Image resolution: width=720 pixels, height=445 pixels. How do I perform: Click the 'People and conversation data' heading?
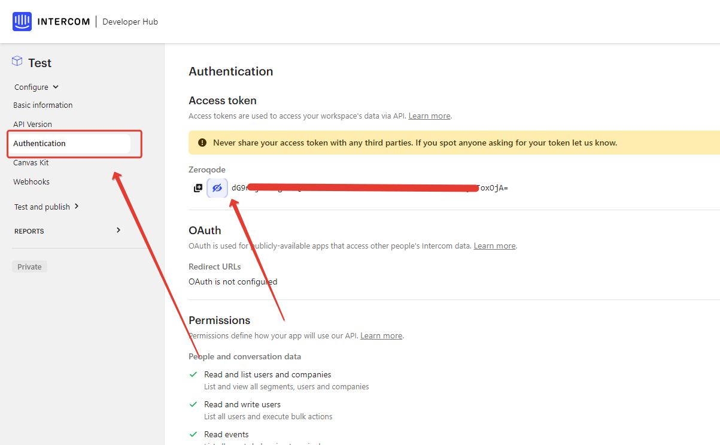(245, 356)
